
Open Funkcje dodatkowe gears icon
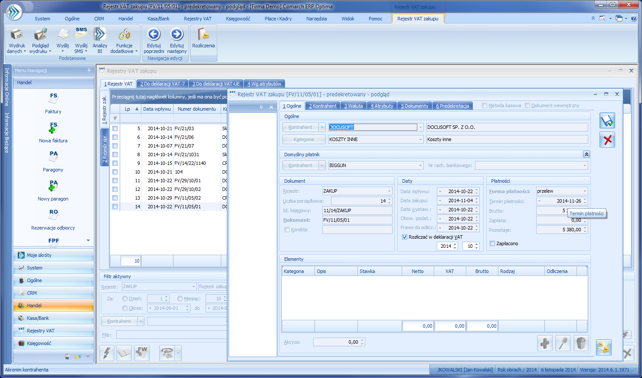124,35
